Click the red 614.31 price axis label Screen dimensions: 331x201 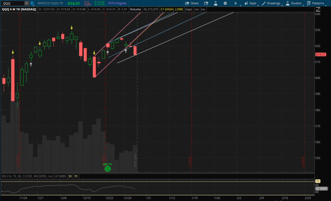[320, 55]
